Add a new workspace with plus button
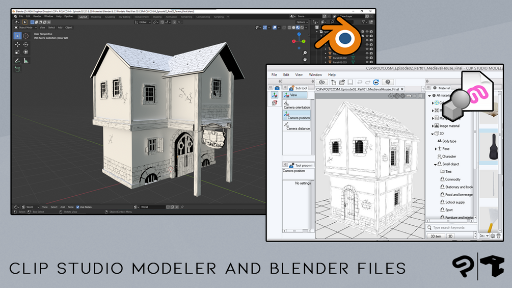 [x=228, y=17]
